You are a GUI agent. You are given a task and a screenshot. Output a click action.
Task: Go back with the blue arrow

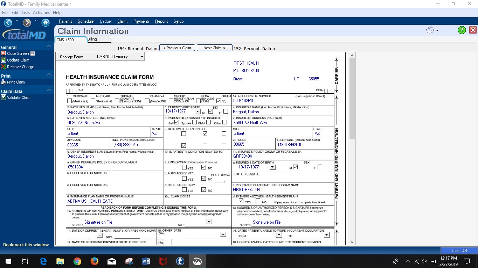click(x=8, y=23)
